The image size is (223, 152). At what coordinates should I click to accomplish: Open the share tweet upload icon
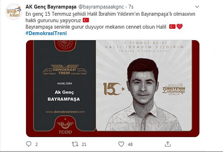[168, 144]
